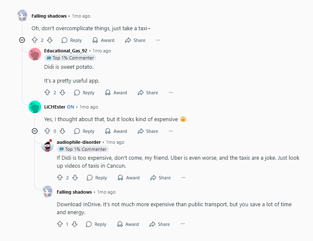Downvote the "Didi is sweet potato" comment
Screen dimensions: 313x241
tap(62, 93)
